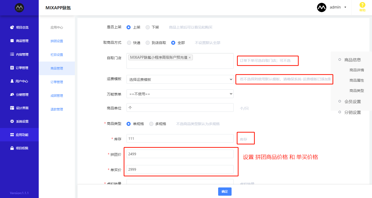Image resolution: width=372 pixels, height=198 pixels.
Task: Open 设计界面 in main sidebar
Action: pyautogui.click(x=19, y=108)
